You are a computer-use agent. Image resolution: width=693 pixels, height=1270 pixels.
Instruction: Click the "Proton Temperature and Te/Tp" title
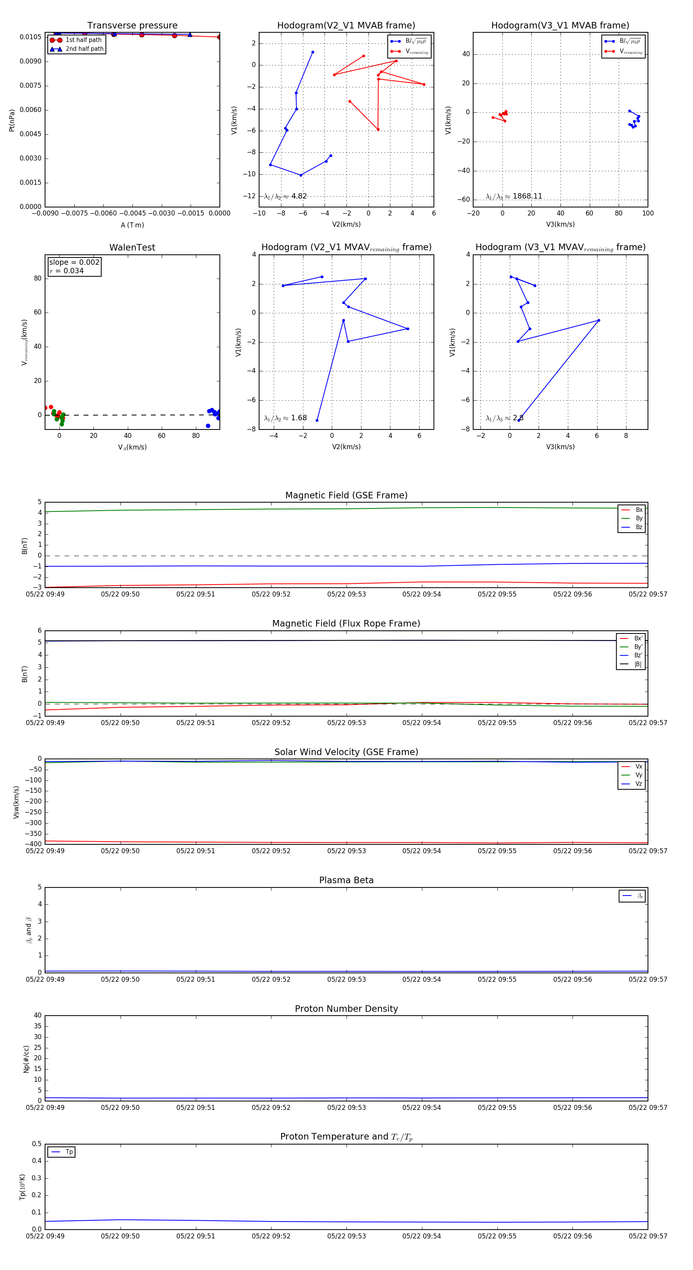tap(346, 1137)
